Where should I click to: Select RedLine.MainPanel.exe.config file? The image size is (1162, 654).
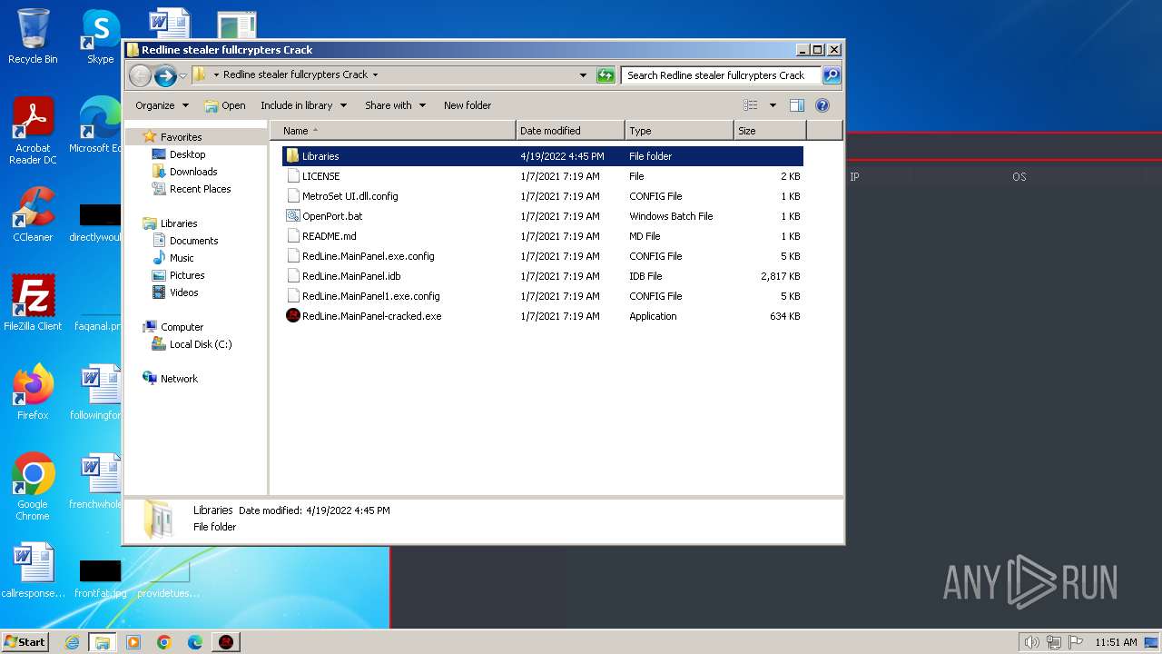542,256
